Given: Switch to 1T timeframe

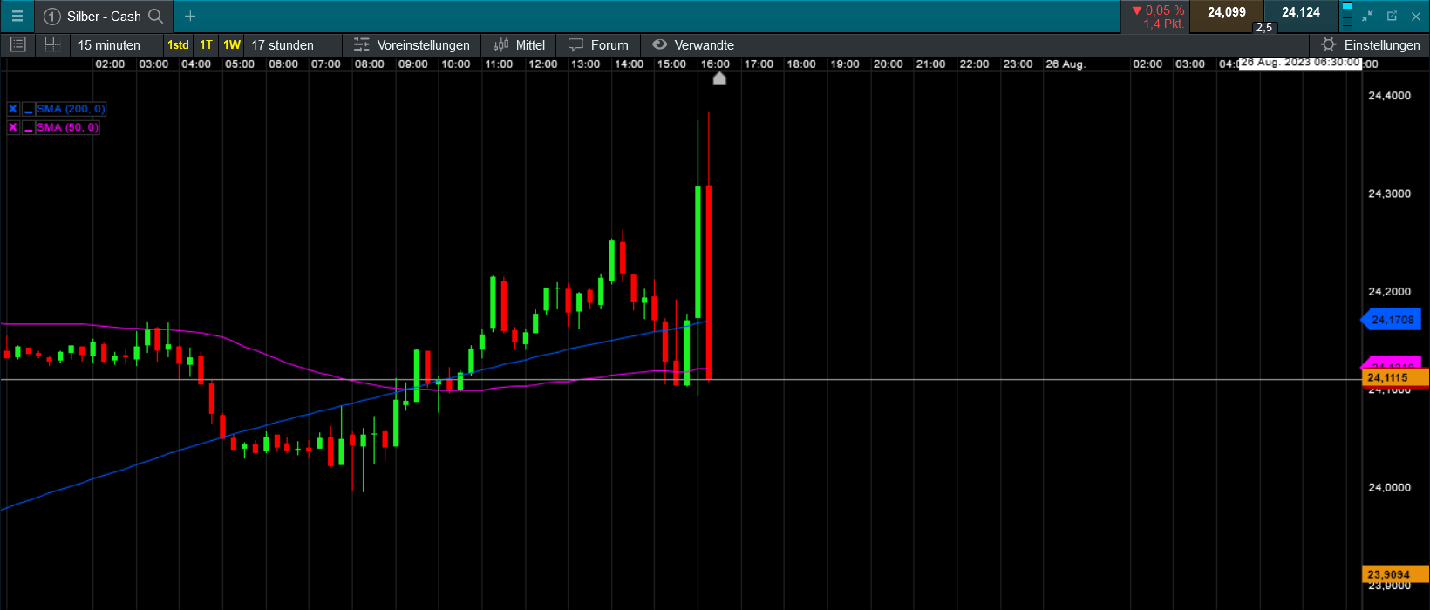Looking at the screenshot, I should [x=206, y=45].
